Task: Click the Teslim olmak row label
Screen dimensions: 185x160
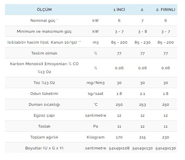Action: 44,53
